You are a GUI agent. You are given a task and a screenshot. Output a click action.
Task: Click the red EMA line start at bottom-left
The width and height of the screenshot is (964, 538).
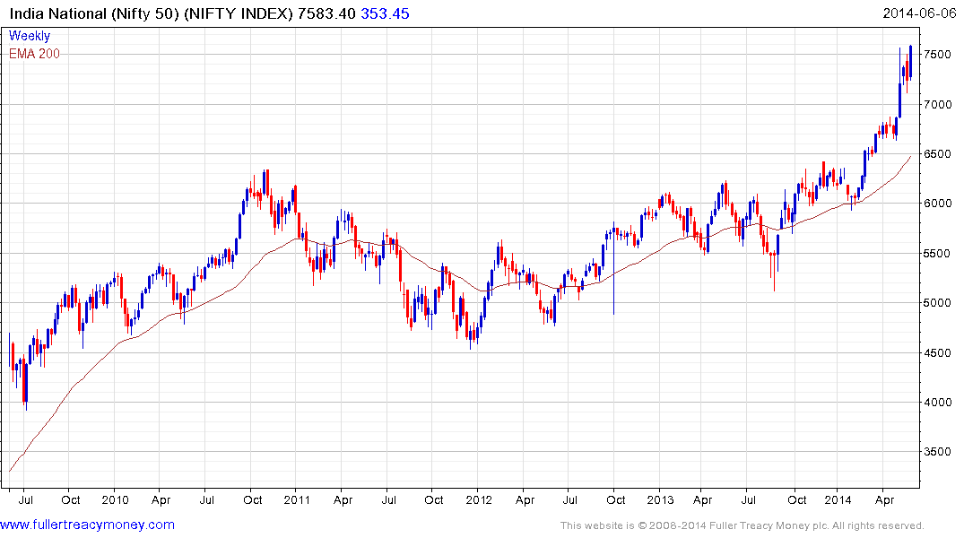click(x=11, y=471)
